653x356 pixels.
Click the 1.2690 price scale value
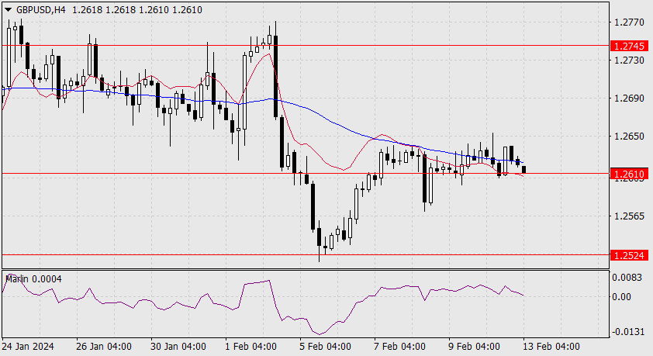click(629, 99)
